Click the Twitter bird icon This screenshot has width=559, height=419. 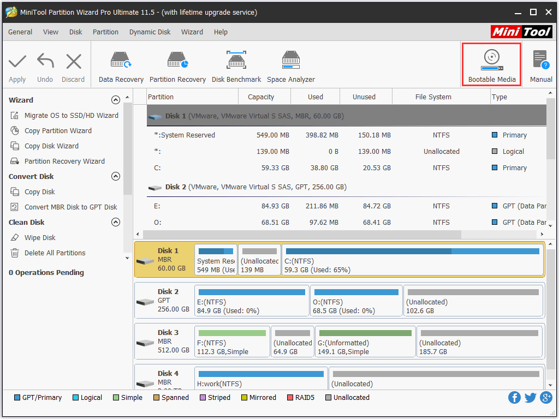530,397
